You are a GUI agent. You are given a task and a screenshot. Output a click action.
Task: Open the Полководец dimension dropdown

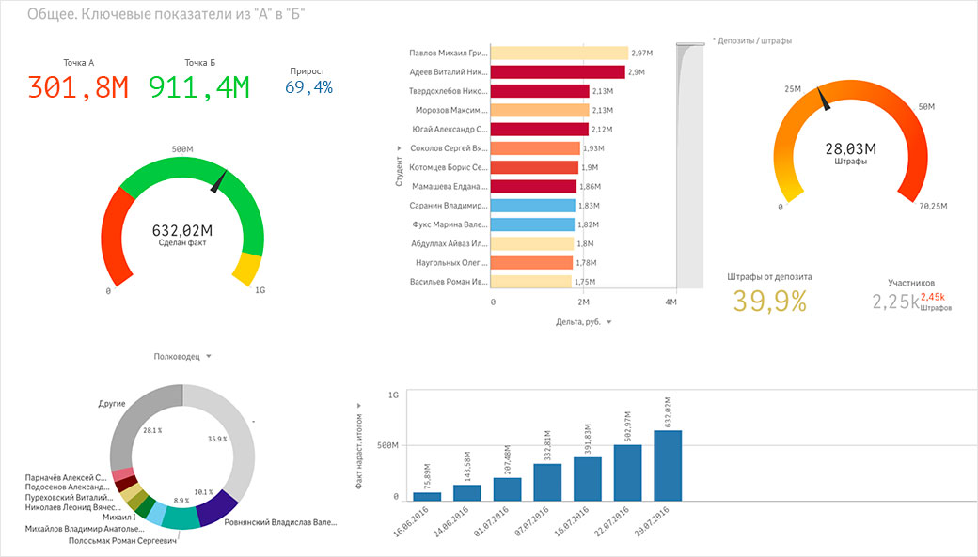208,357
